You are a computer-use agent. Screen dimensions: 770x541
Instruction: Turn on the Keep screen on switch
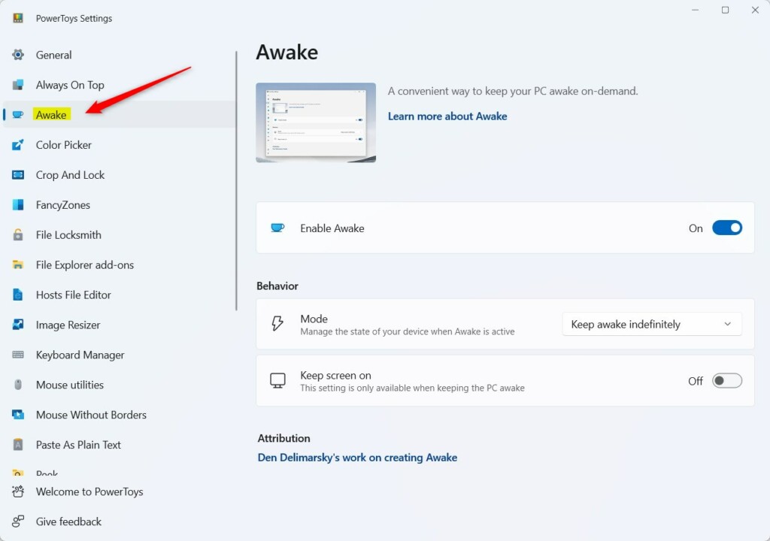click(x=727, y=380)
